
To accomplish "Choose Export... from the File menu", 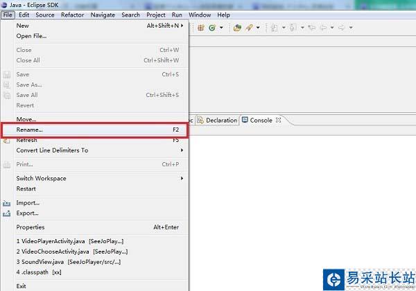I will click(x=94, y=213).
